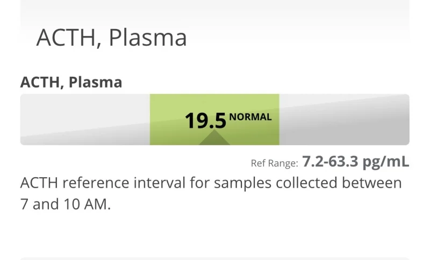Click the gray header area above heading
The height and width of the screenshot is (260, 430).
(x=214, y=11)
